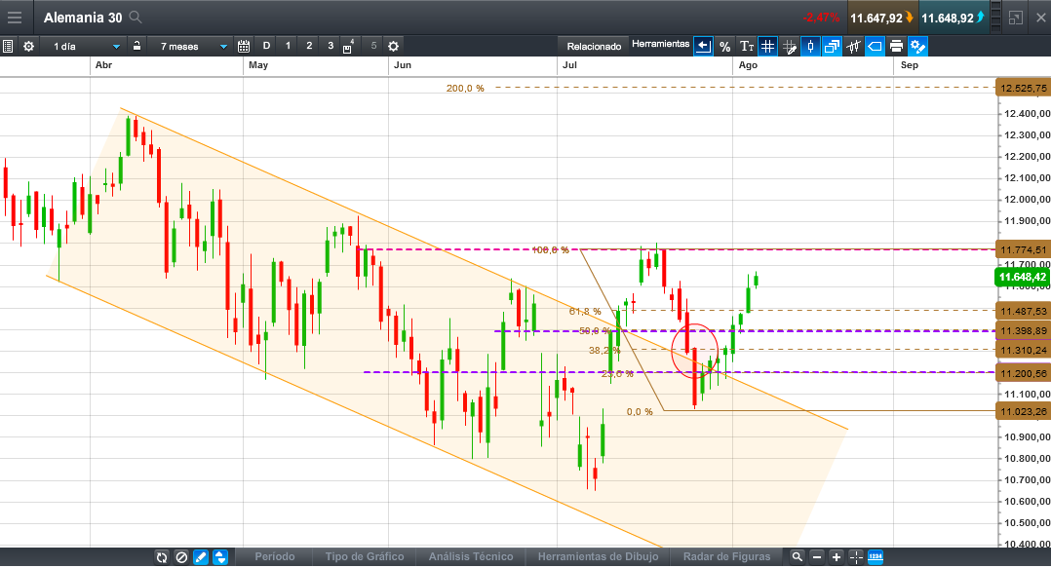Click the 61,8 % Fibonacci text
The height and width of the screenshot is (568, 1051).
click(x=585, y=312)
